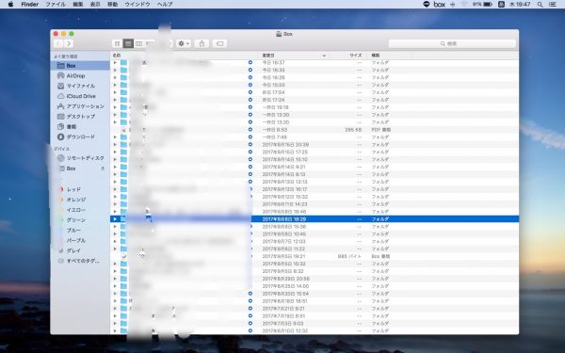
Task: Open the action gear menu
Action: (184, 43)
